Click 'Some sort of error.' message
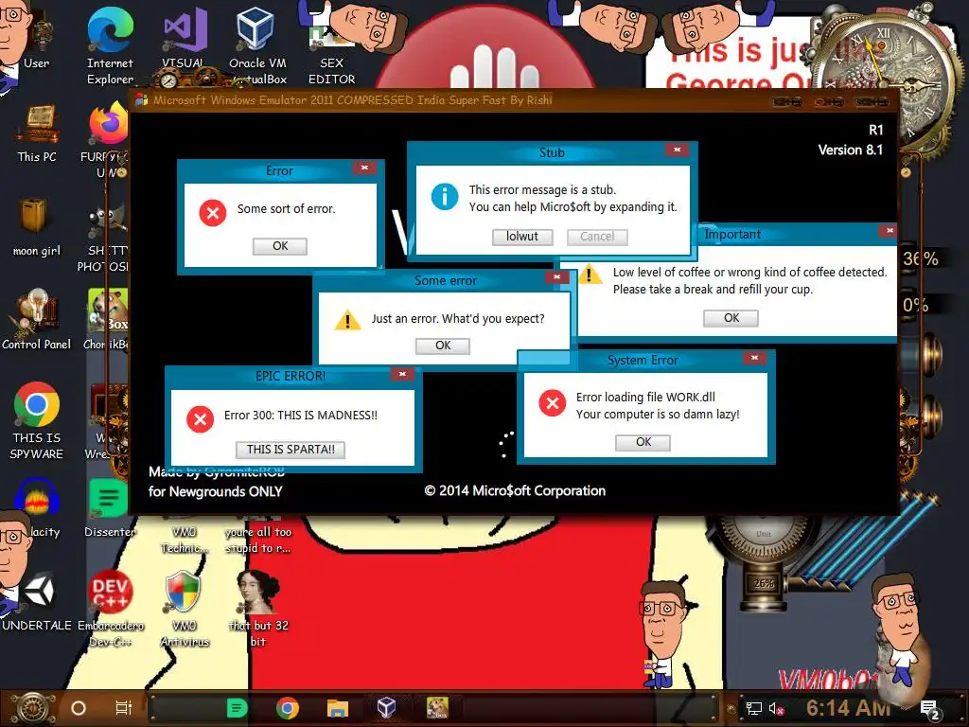This screenshot has width=969, height=727. [286, 209]
